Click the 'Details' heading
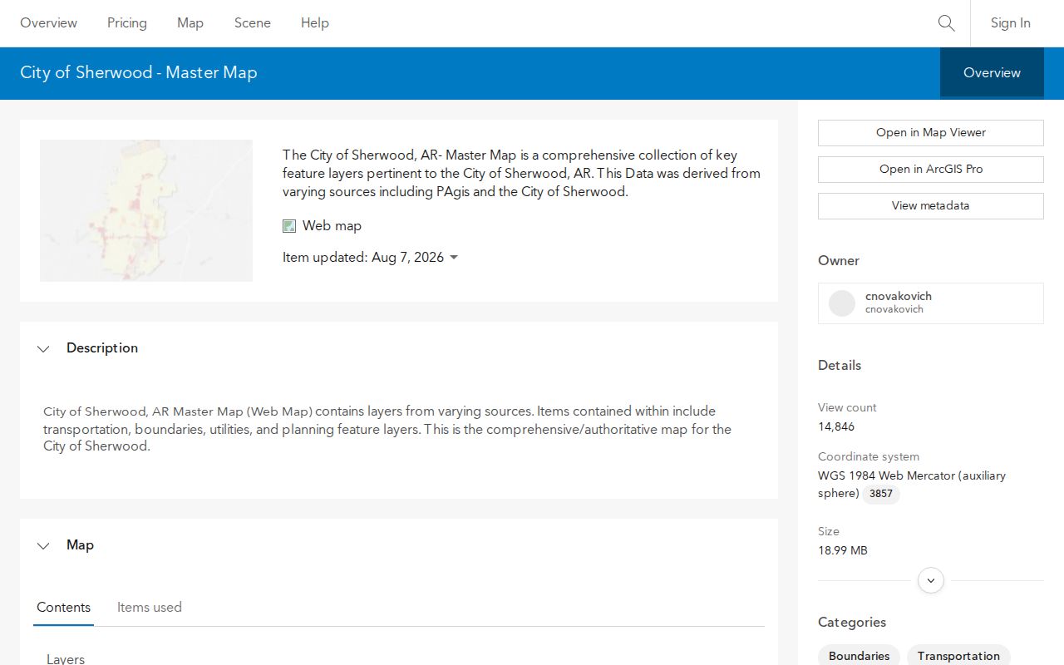This screenshot has width=1064, height=665. pos(840,366)
